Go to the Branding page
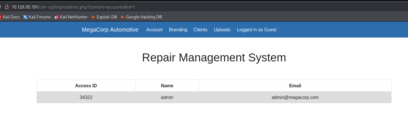The image size is (408, 116). [178, 30]
